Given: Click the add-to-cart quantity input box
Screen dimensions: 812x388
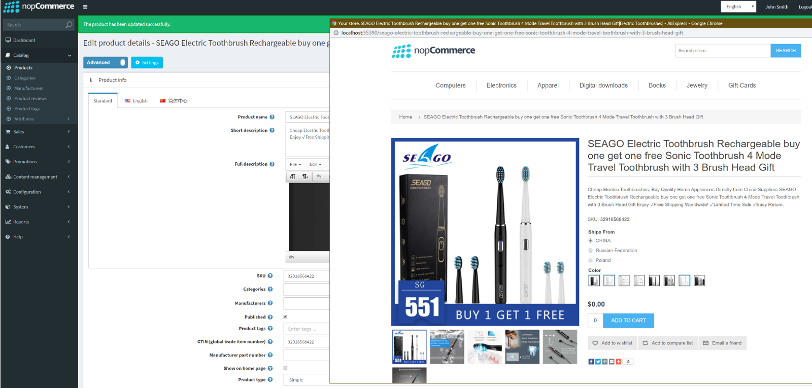Looking at the screenshot, I should tap(595, 321).
